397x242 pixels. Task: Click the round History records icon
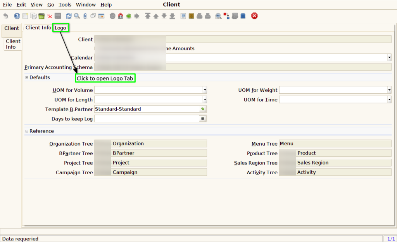point(112,16)
